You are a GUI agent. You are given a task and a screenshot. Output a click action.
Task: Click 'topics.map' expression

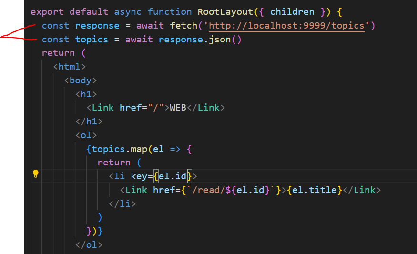point(120,149)
